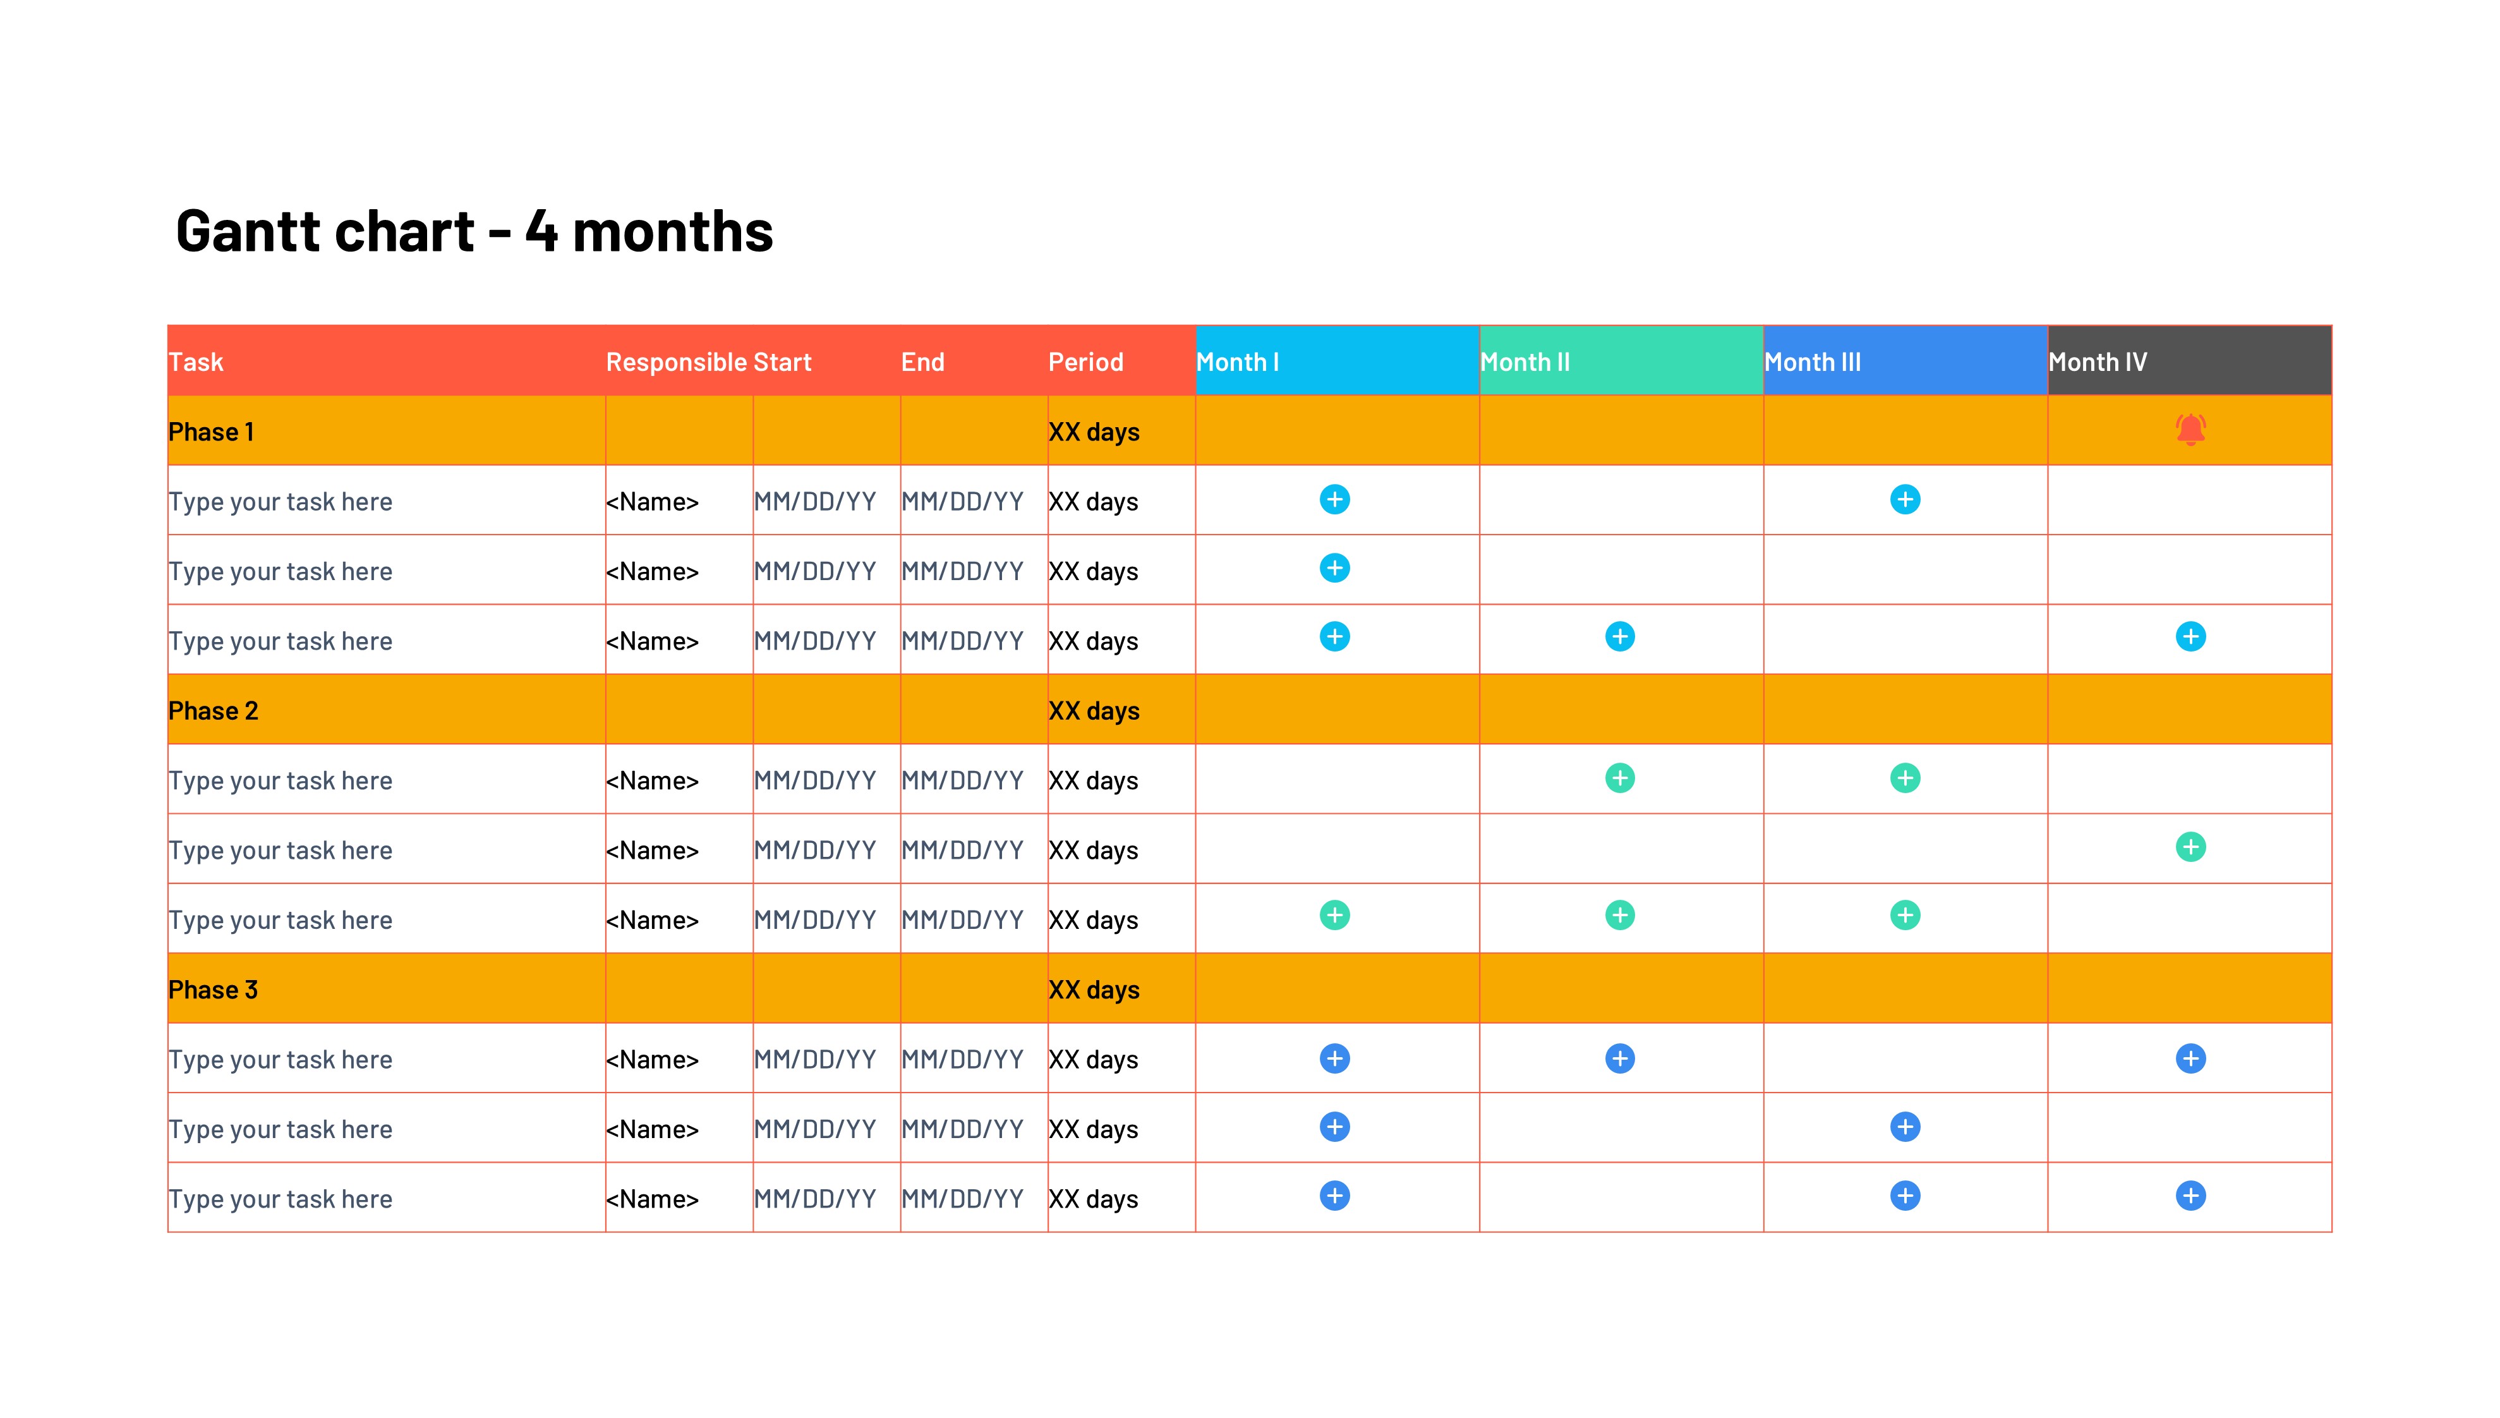Click the Month IV dark header cell
Screen dimensions: 2500x1418
point(2189,361)
